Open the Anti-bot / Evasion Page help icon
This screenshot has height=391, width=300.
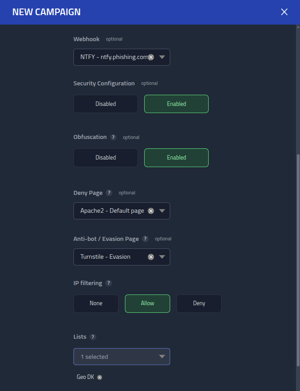[145, 239]
